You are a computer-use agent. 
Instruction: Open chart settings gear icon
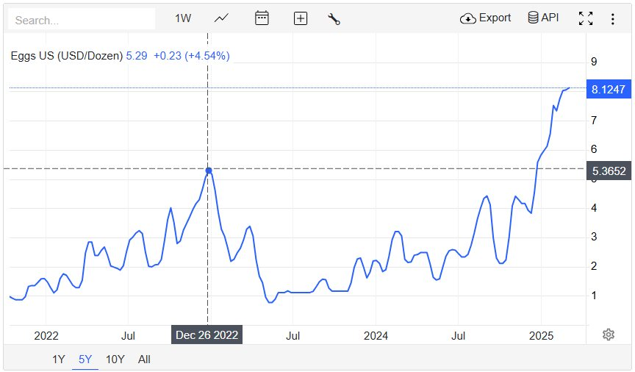tap(608, 335)
